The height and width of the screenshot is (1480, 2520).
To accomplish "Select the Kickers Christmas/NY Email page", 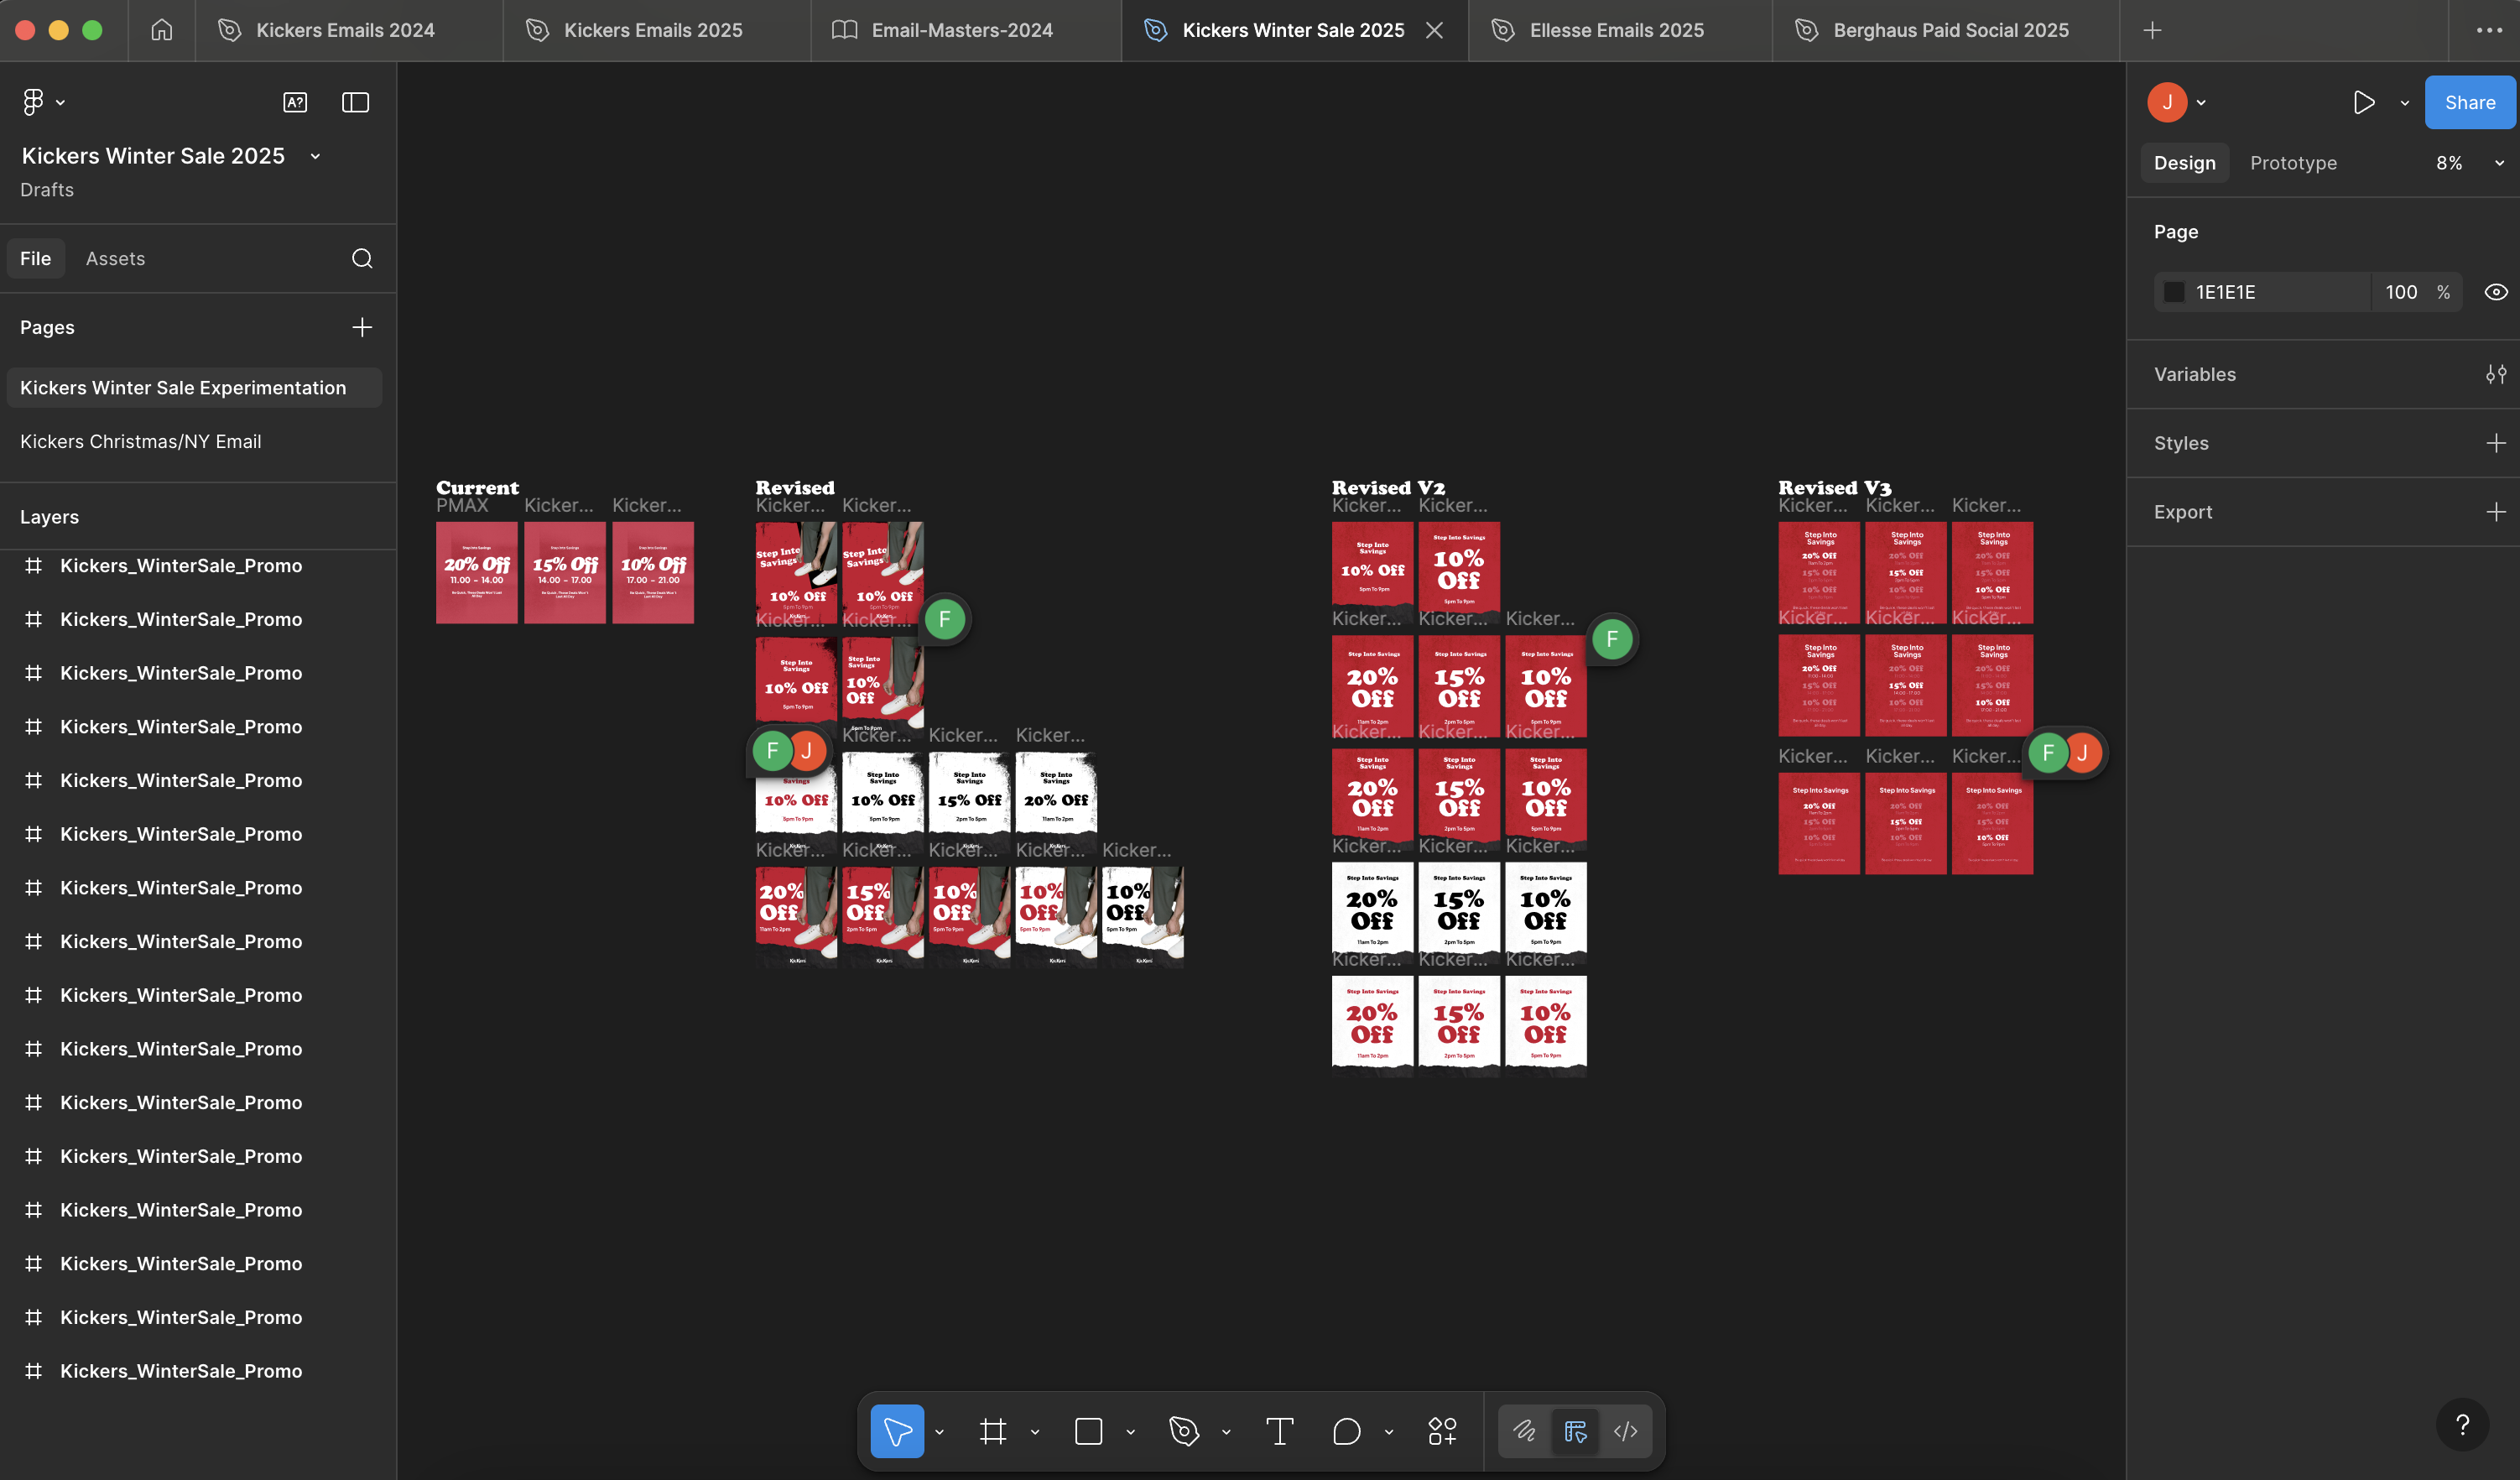I will pos(140,440).
